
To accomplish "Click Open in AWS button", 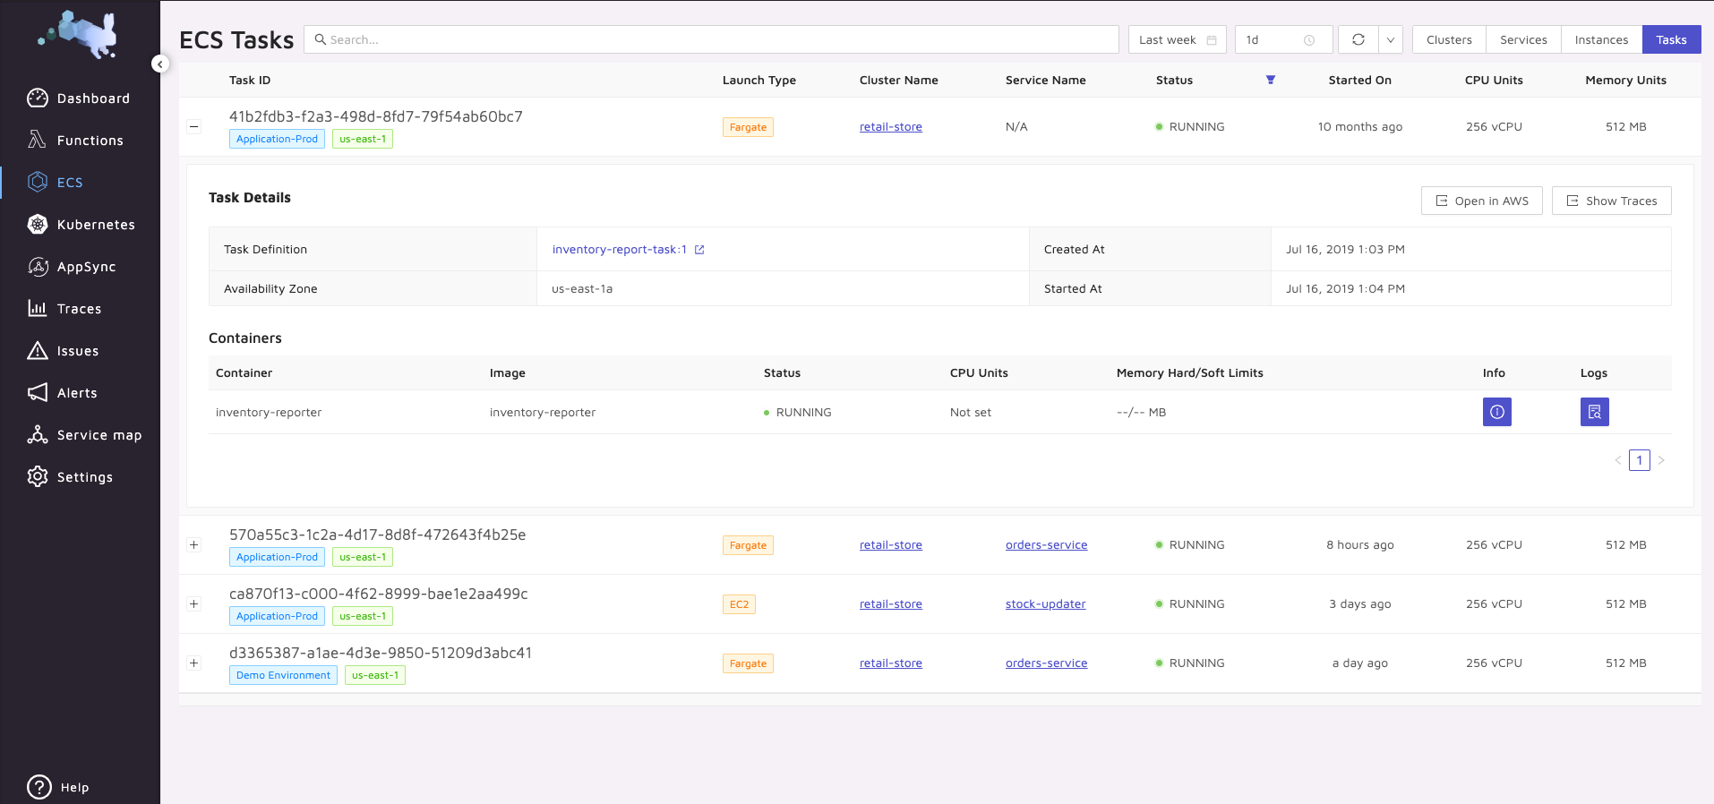I will pos(1481,201).
